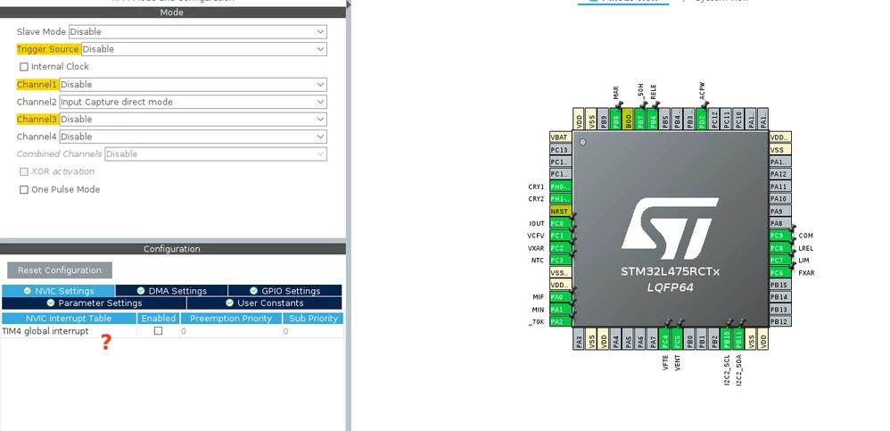890x431 pixels.
Task: Click the NVIC Interrupt Table column header
Action: pyautogui.click(x=69, y=319)
